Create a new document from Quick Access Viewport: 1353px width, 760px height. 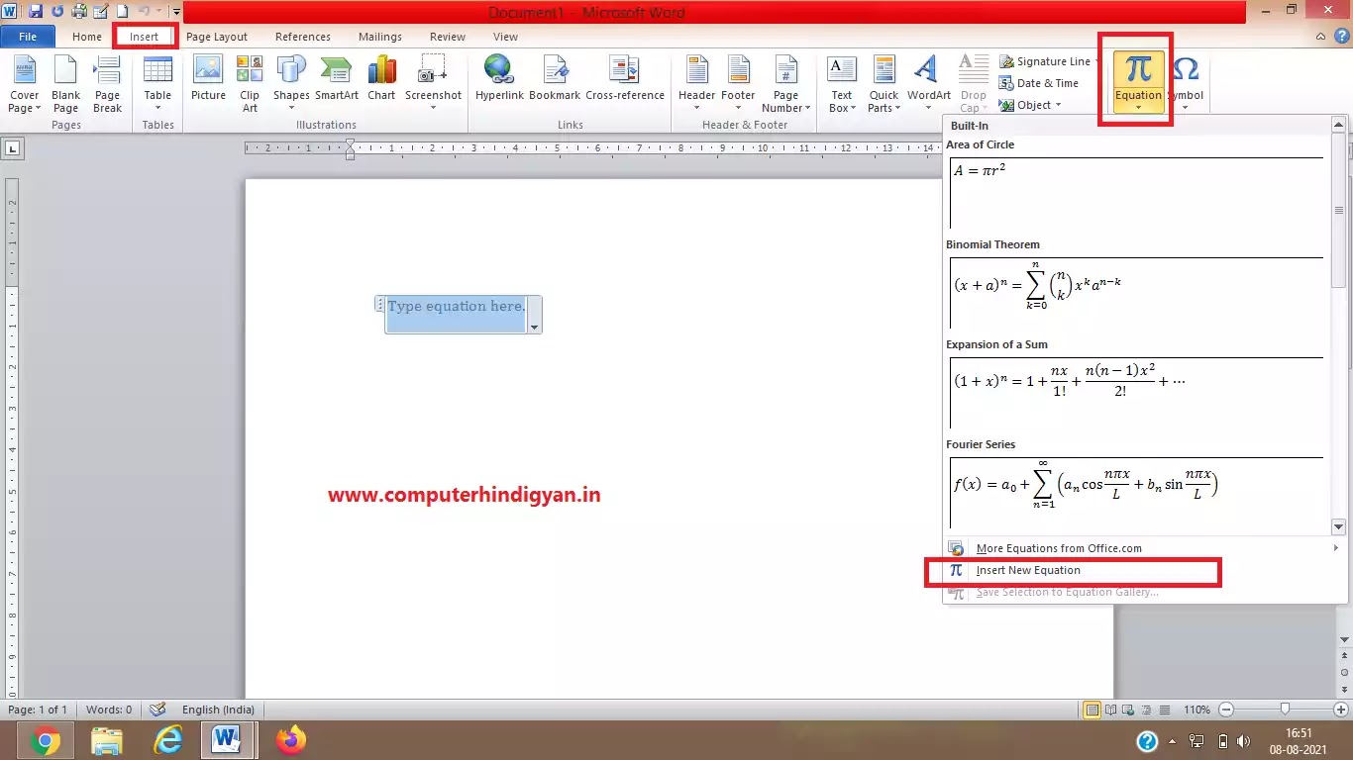122,12
